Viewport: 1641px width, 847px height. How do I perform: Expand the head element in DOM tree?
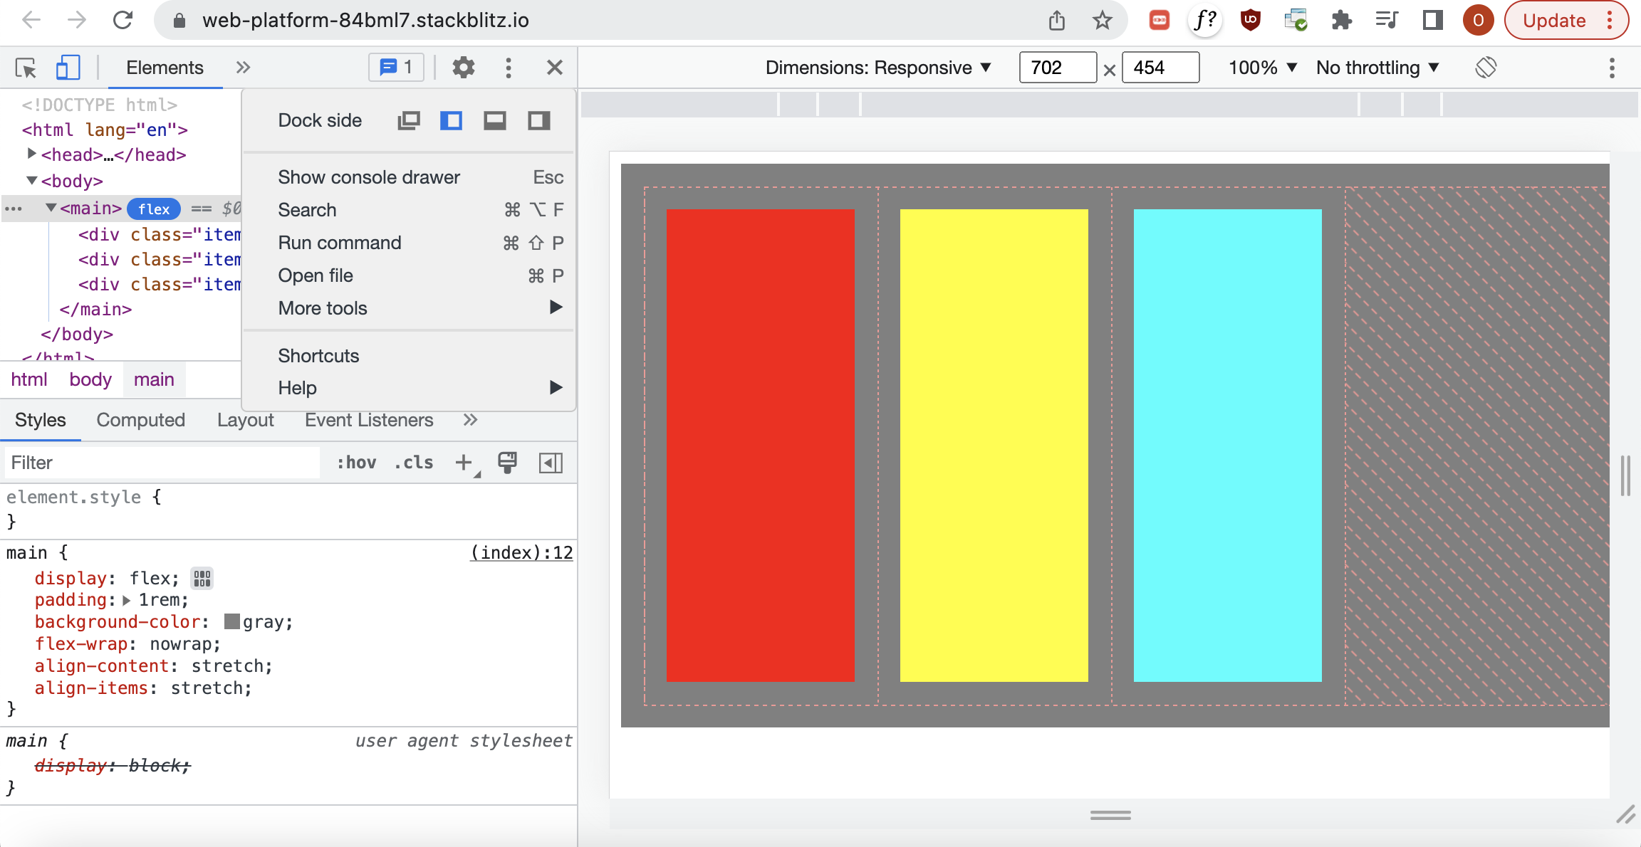[31, 154]
